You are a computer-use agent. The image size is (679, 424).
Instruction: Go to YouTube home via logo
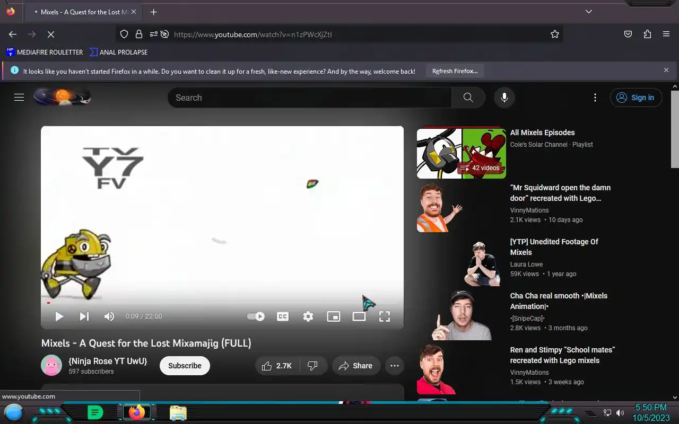pos(62,97)
